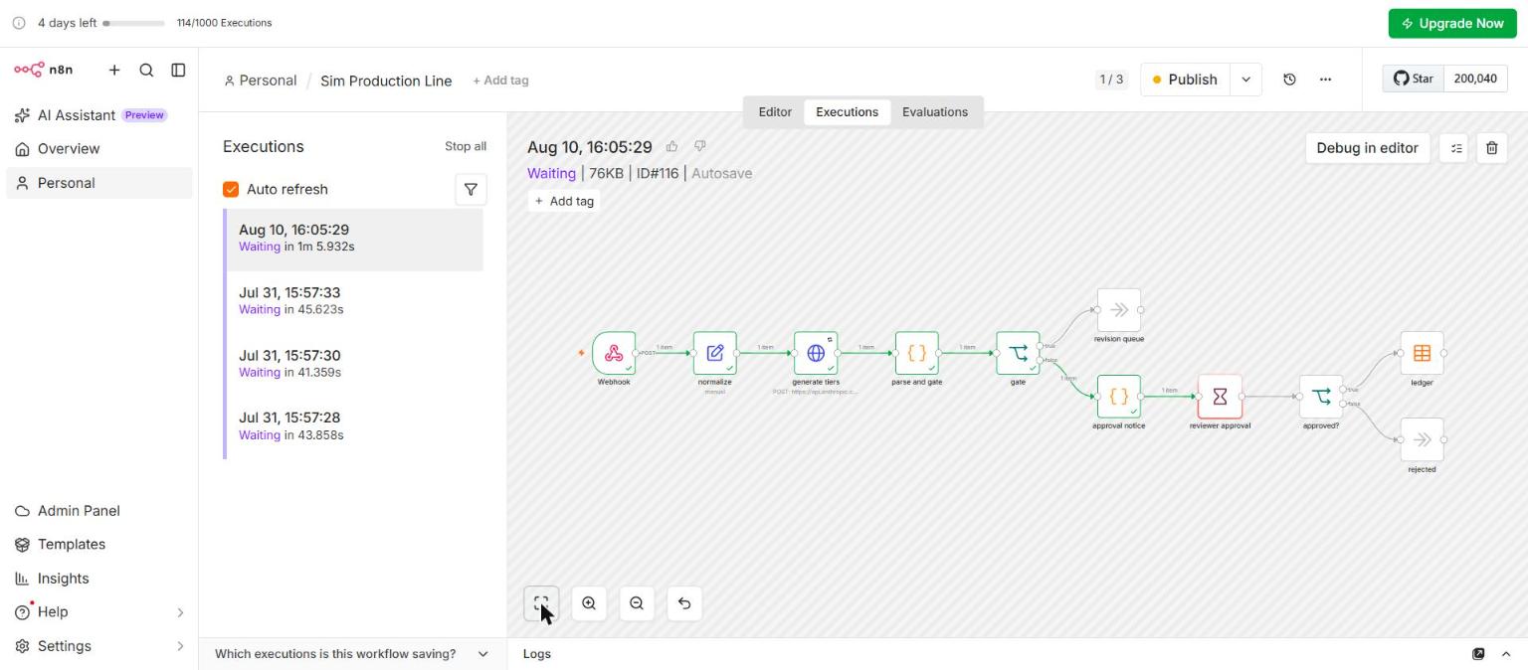
Task: Open the executions filter funnel icon
Action: (x=471, y=189)
